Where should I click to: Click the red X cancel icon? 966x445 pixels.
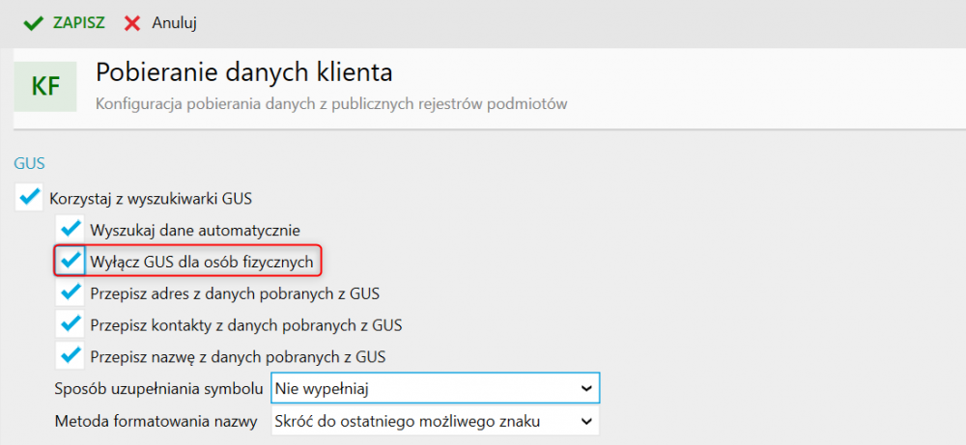[132, 22]
